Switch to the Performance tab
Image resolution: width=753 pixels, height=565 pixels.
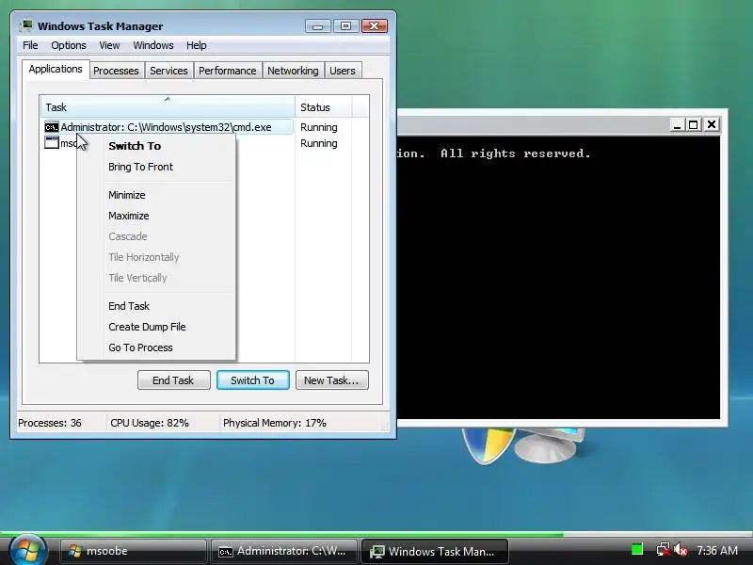(x=228, y=71)
